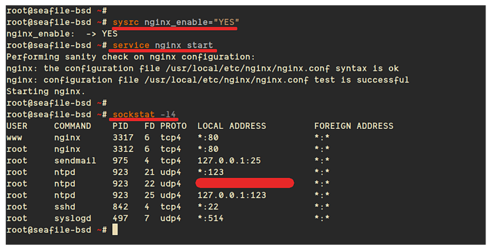Click the terminal cursor at the last prompt
The height and width of the screenshot is (250, 492).
115,230
